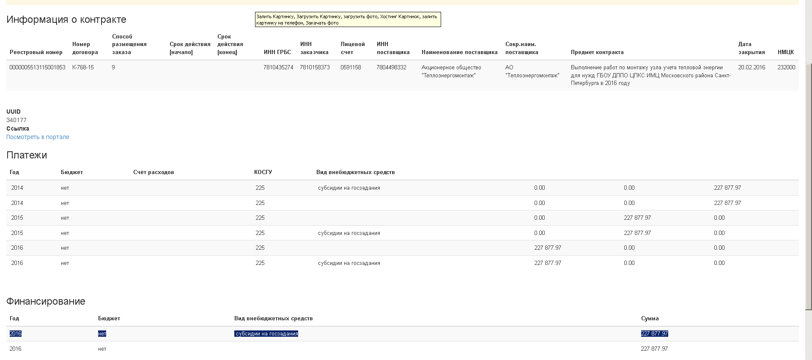
Task: Click 227 877.97 in second 2014 payment row
Action: click(x=727, y=203)
